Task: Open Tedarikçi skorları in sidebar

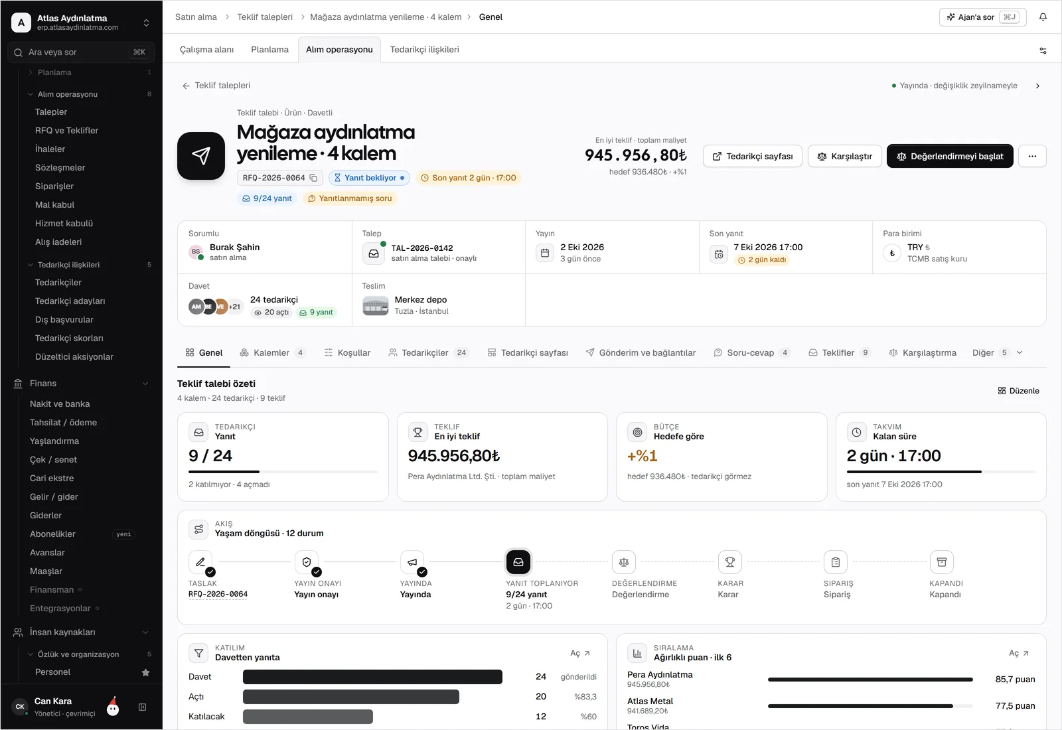Action: click(69, 338)
